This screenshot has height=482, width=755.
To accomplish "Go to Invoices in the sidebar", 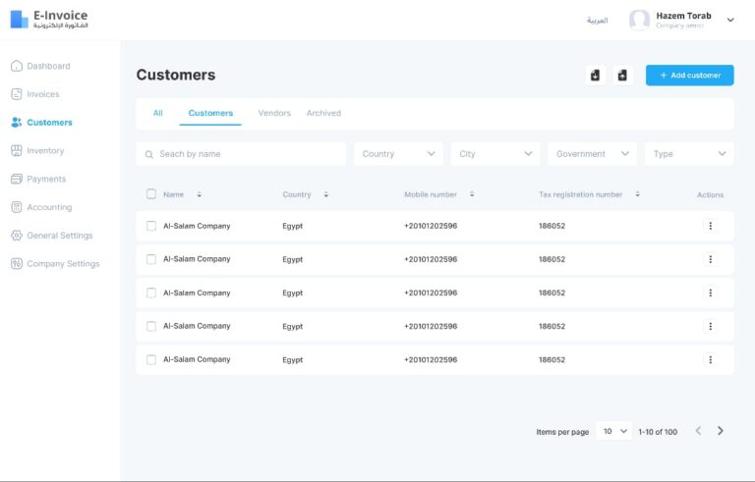I will [x=42, y=94].
